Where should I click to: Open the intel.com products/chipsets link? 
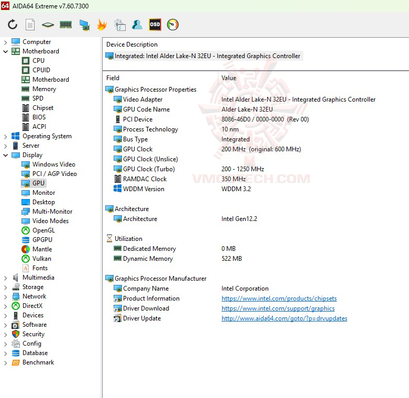point(279,298)
